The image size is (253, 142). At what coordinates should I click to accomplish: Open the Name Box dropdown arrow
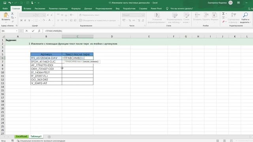[x=17, y=31]
